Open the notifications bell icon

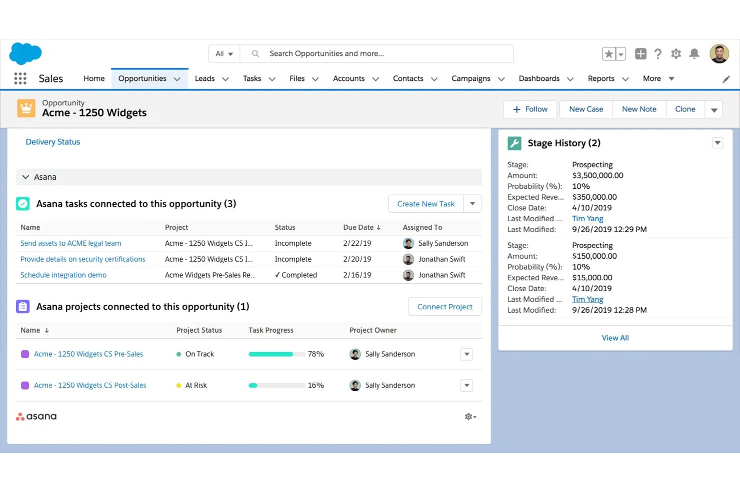click(694, 53)
